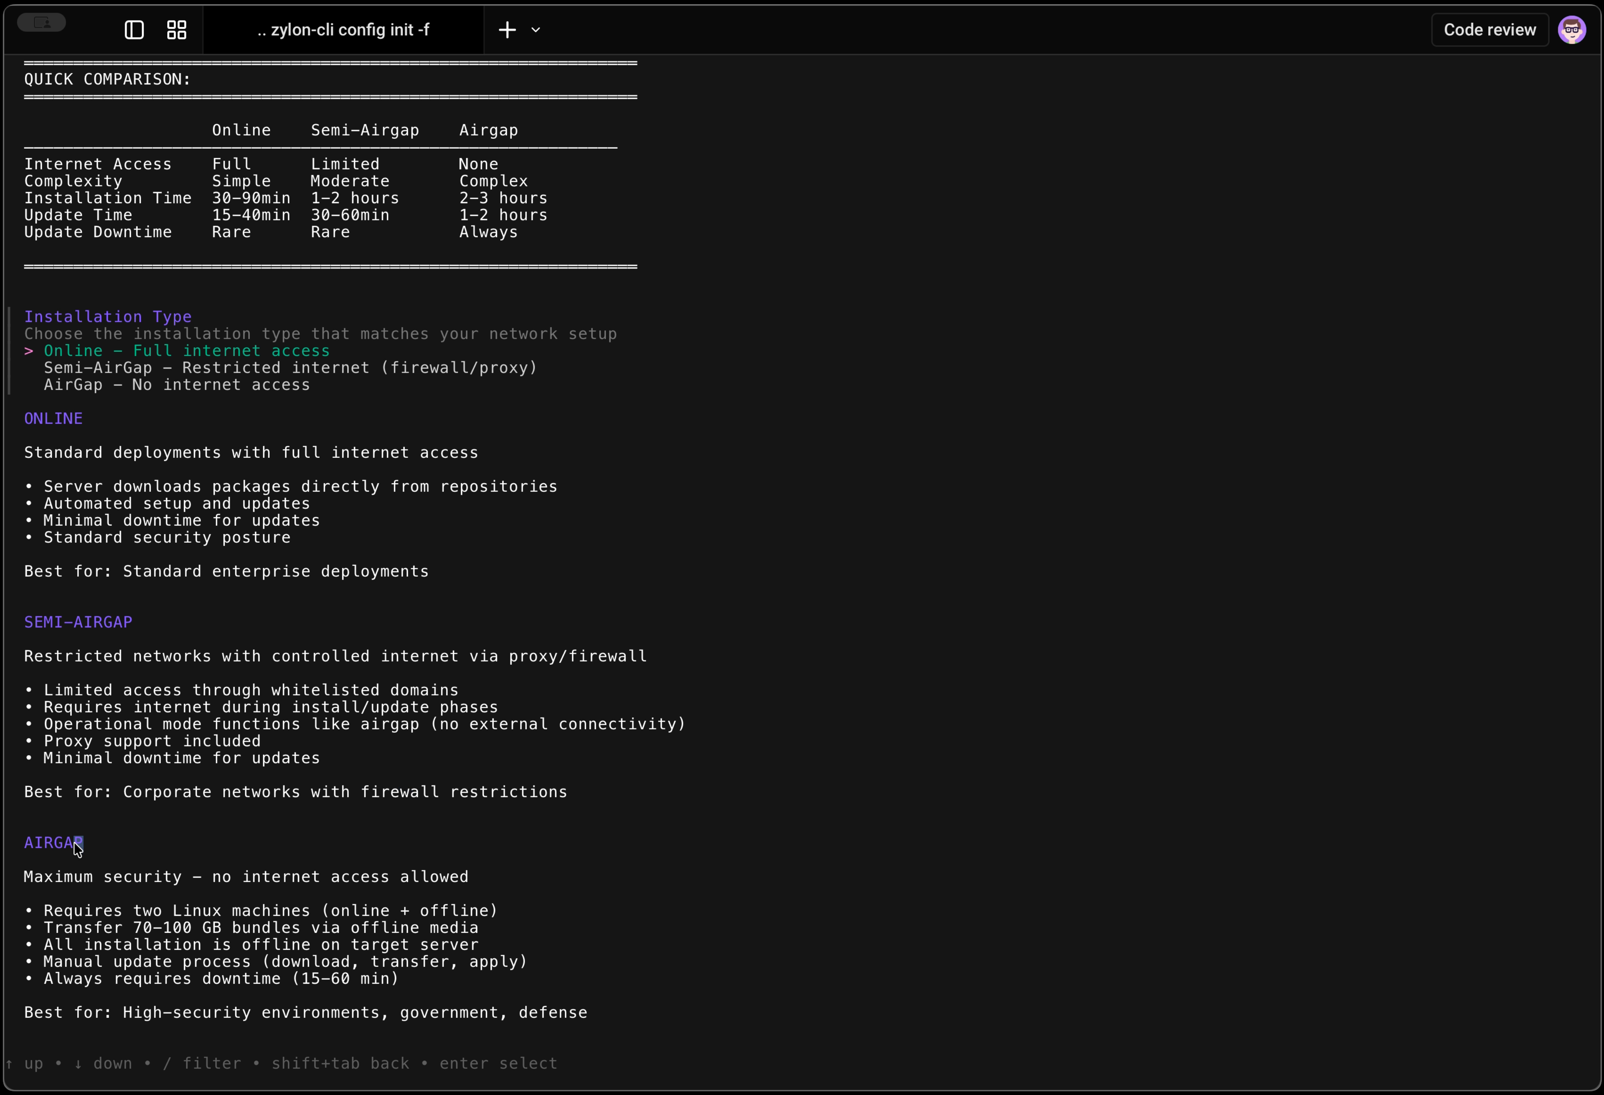Expand the new tab options chevron

(535, 30)
